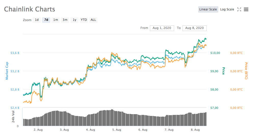This screenshot has height=135, width=260.
Task: Select the $10,00 price label
Action: tap(215, 53)
